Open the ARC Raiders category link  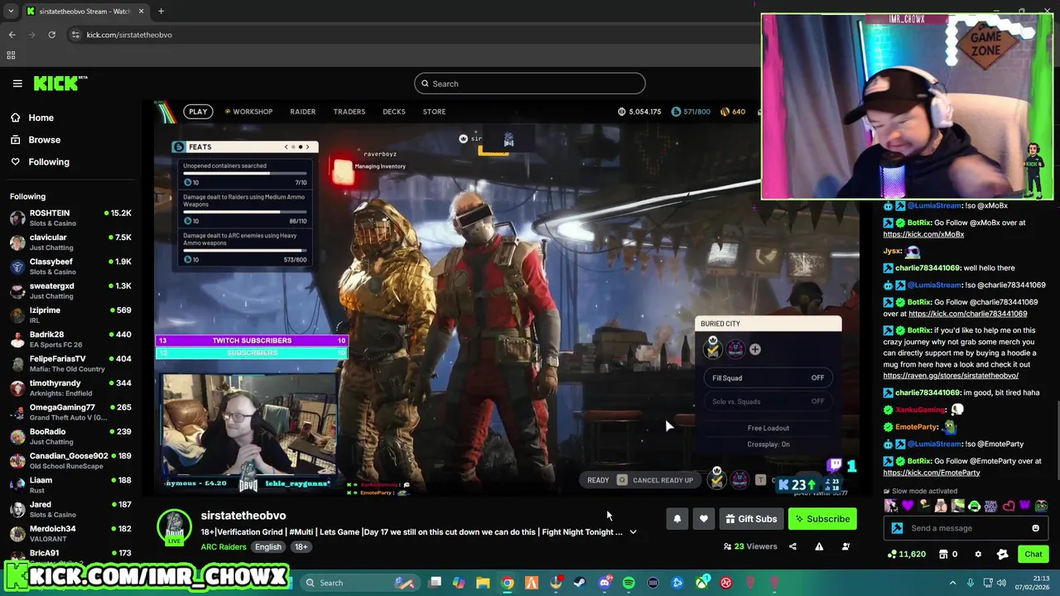click(223, 547)
